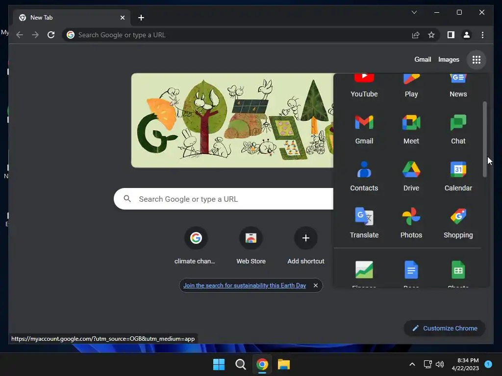Go back to previous page
502x376 pixels.
20,35
